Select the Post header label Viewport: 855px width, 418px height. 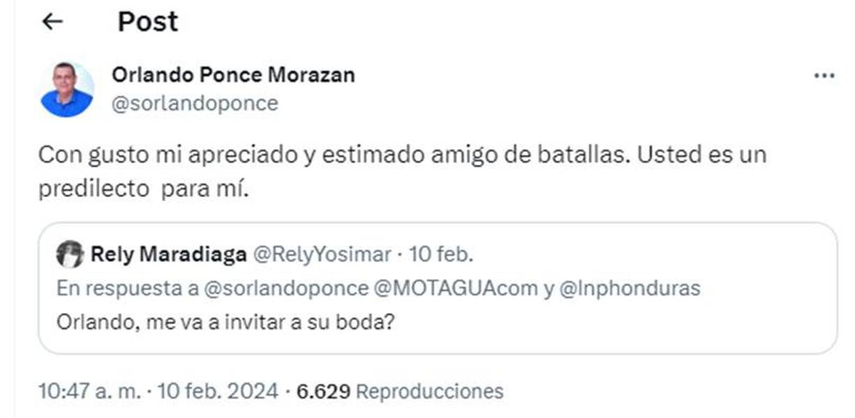(148, 22)
